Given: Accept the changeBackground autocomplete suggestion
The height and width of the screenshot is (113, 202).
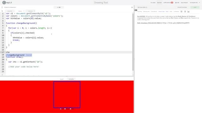Looking at the screenshot, I should pos(19,55).
